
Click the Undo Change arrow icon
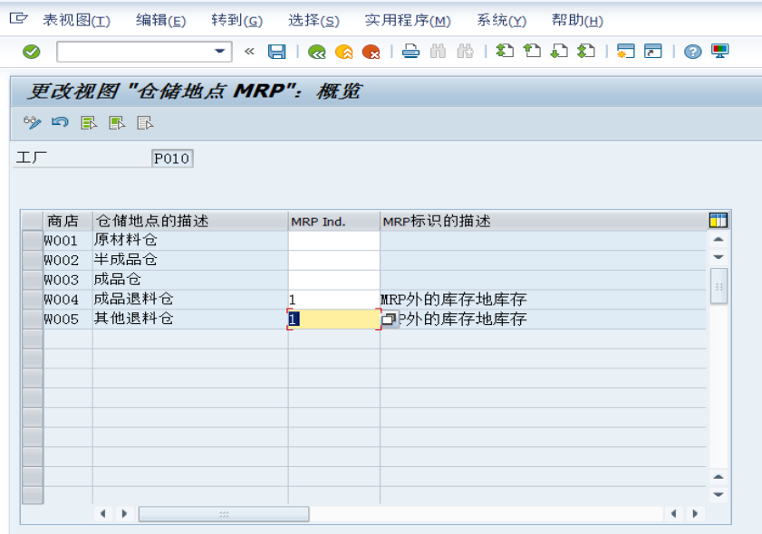pos(61,122)
